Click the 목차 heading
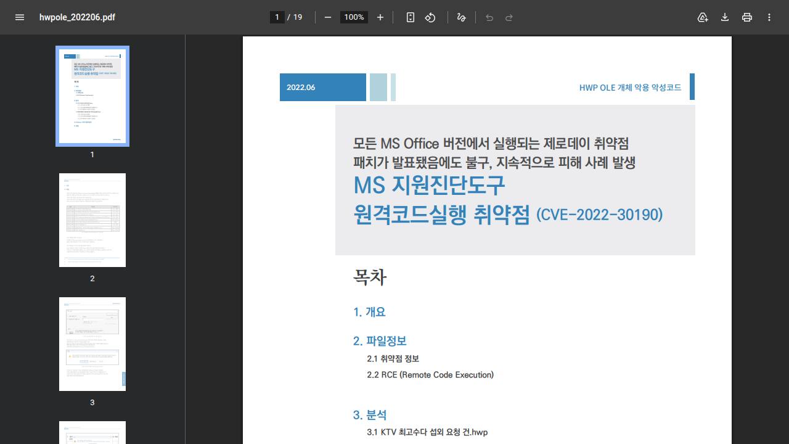The image size is (789, 444). coord(370,277)
